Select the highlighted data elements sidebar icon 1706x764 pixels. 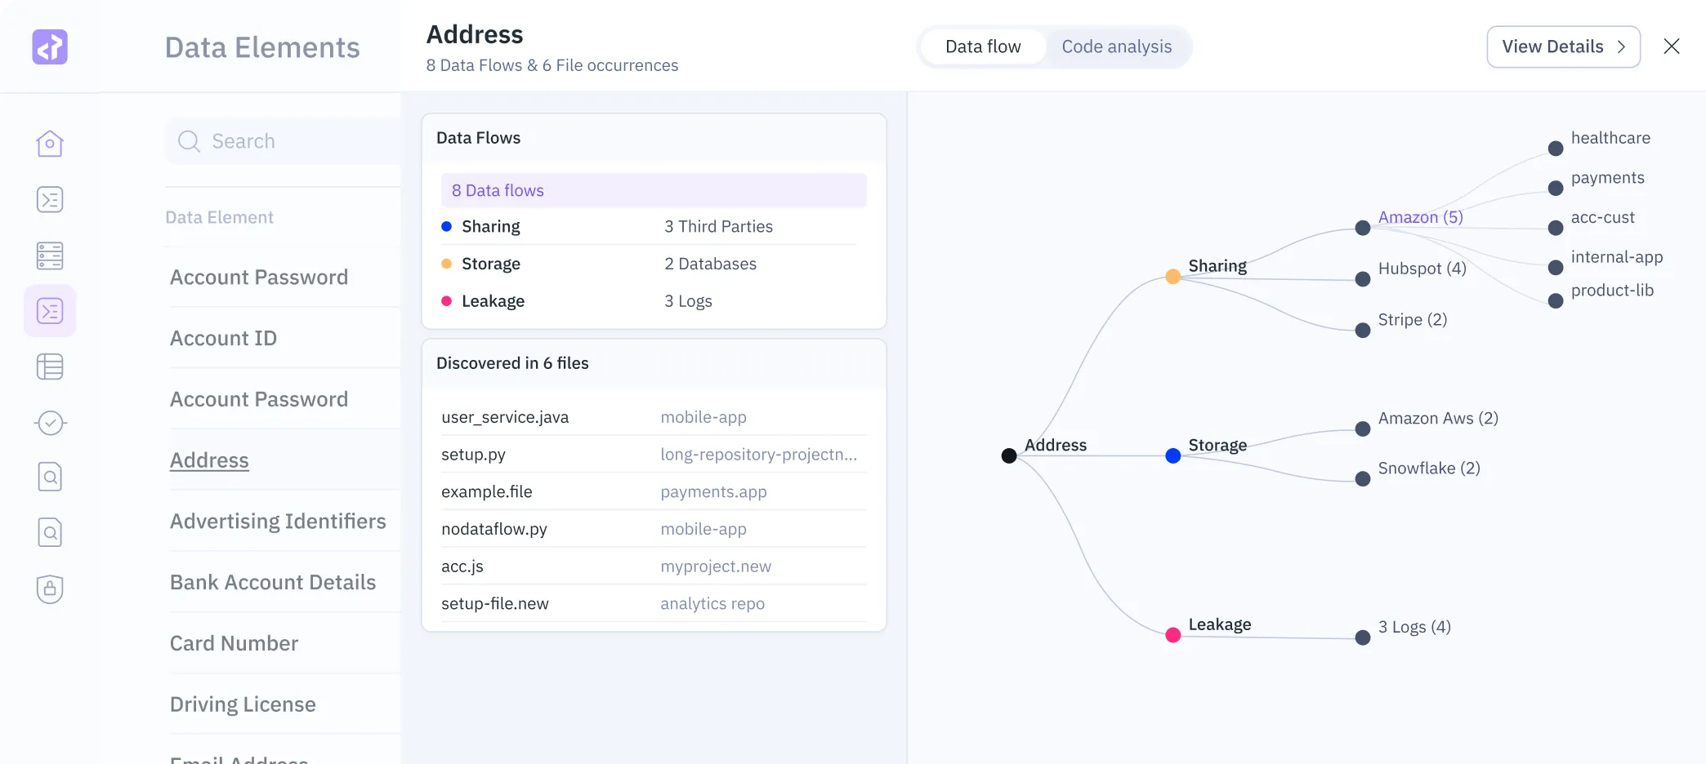point(50,311)
